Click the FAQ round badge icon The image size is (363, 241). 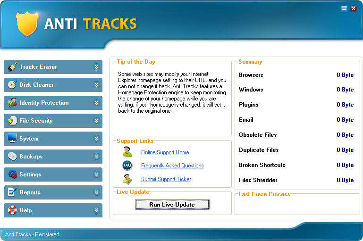[x=127, y=166]
